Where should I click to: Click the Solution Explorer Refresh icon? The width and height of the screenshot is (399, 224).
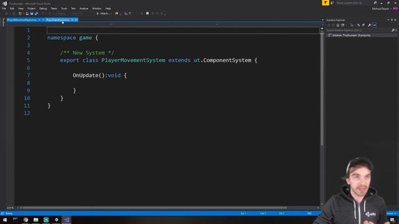tap(358, 25)
